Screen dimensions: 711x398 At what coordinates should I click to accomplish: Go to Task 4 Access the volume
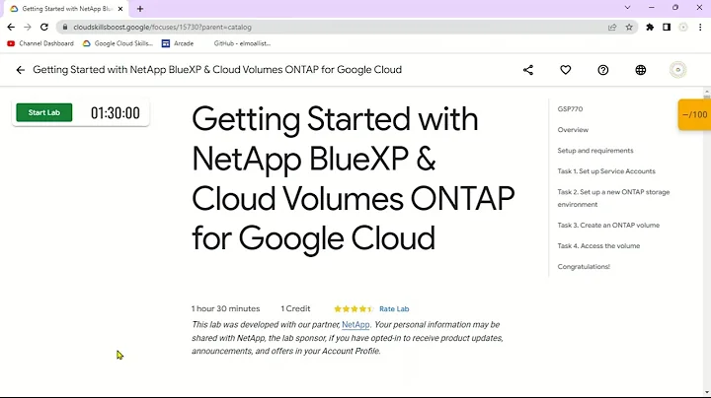pyautogui.click(x=598, y=246)
